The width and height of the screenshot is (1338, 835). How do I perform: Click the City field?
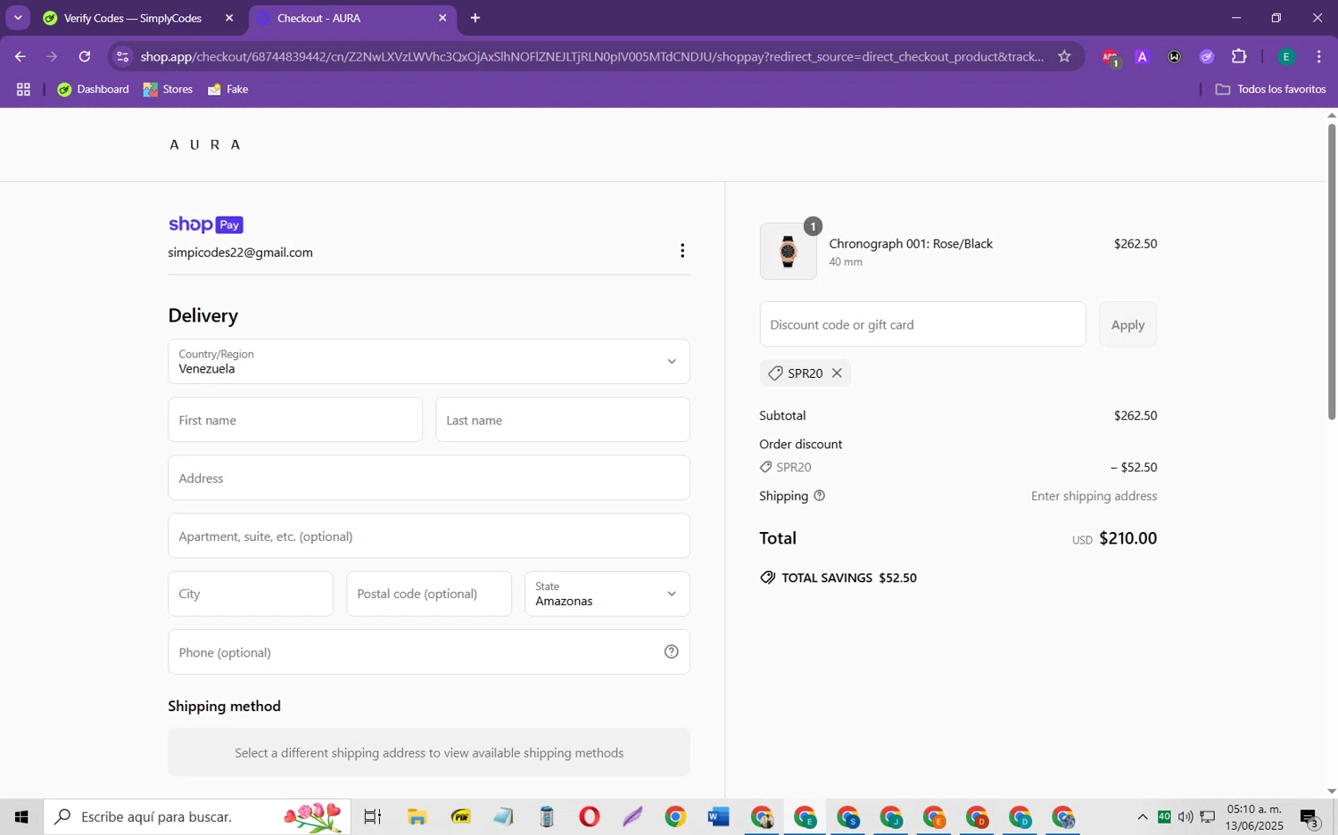251,594
